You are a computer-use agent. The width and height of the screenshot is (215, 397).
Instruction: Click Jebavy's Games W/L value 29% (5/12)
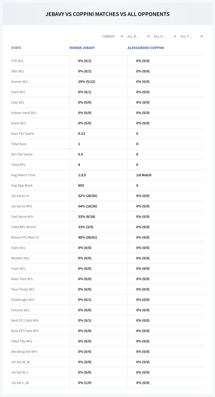[87, 81]
